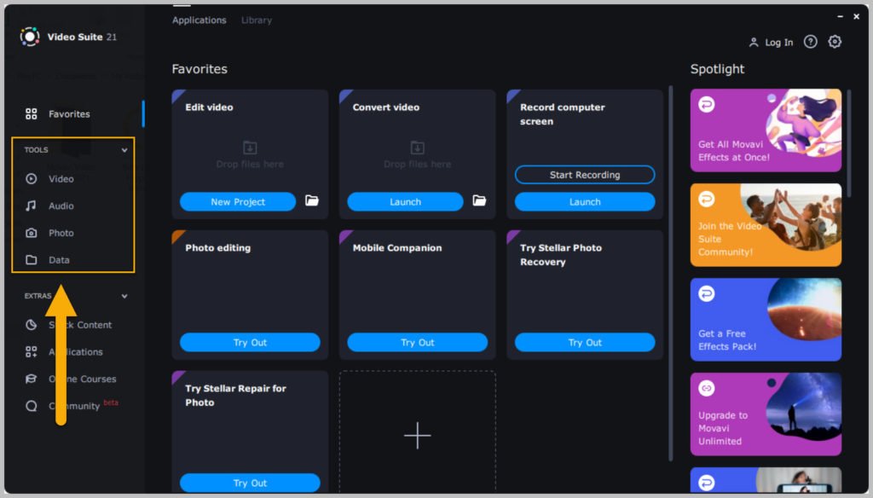Open settings gear icon
This screenshot has width=873, height=498.
(x=835, y=42)
